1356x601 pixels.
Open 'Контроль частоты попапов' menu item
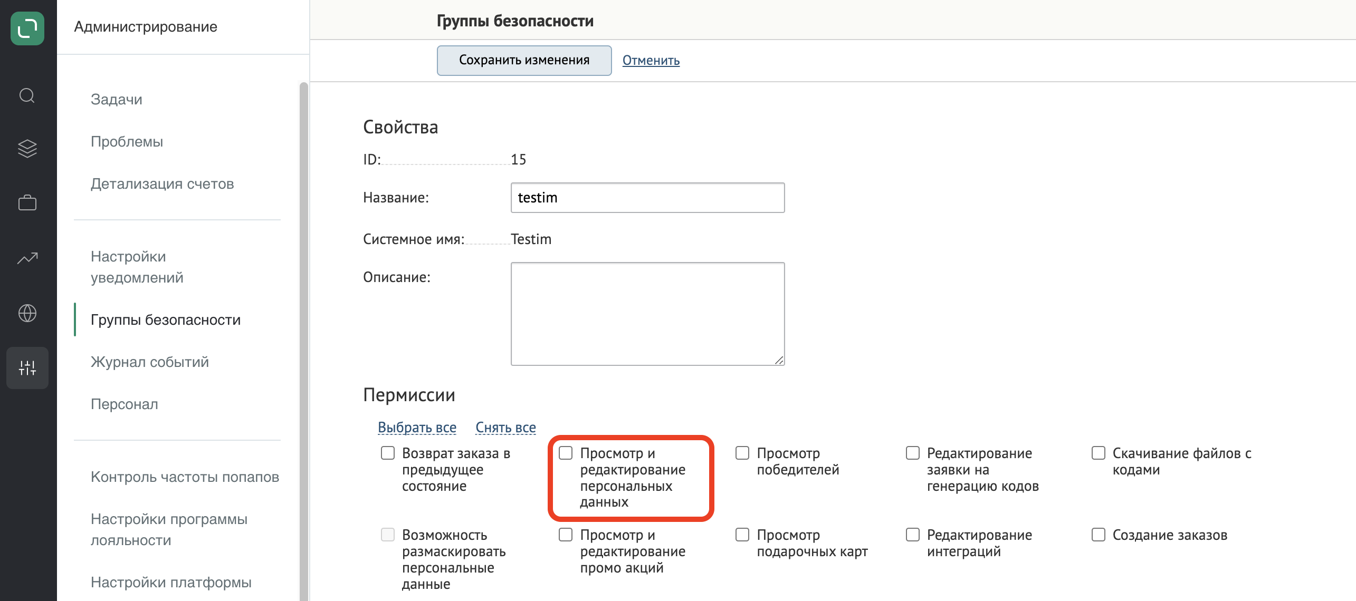pos(185,477)
